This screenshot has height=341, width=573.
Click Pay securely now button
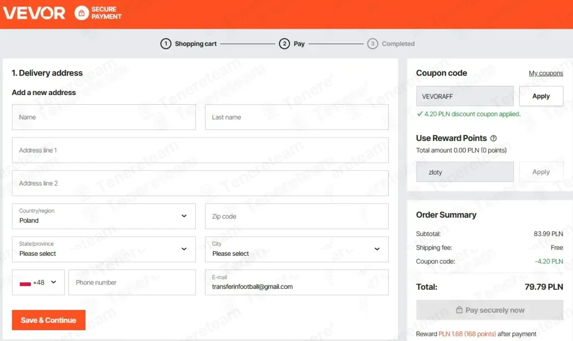pyautogui.click(x=490, y=310)
